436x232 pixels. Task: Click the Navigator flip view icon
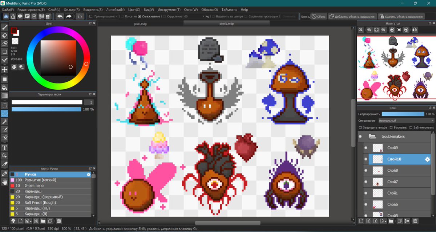[415, 30]
